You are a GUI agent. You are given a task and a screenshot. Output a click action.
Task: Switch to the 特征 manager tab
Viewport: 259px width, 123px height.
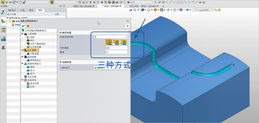pyautogui.click(x=31, y=10)
